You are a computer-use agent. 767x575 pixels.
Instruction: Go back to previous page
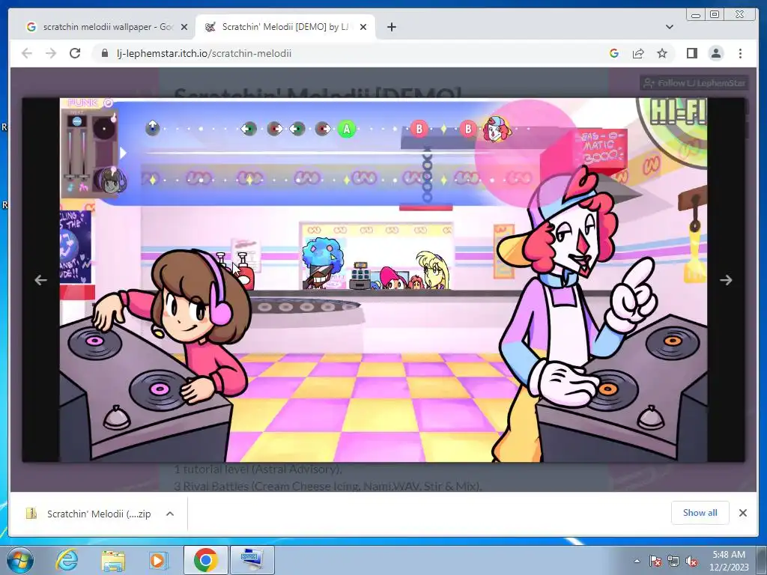click(x=27, y=53)
